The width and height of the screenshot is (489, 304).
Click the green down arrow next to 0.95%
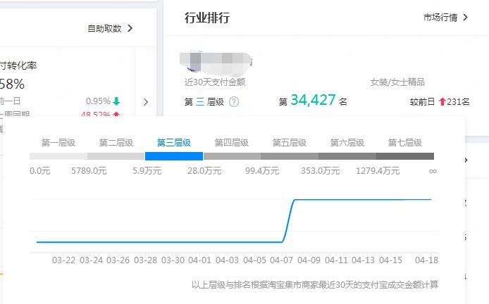coord(116,101)
